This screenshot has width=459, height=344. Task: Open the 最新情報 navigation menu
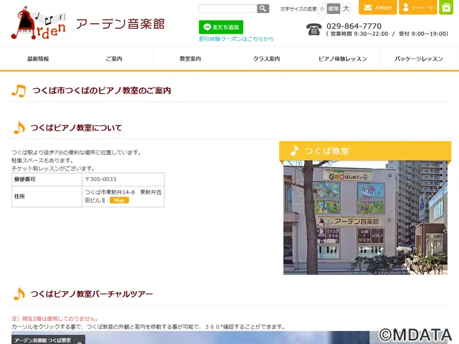pos(38,59)
